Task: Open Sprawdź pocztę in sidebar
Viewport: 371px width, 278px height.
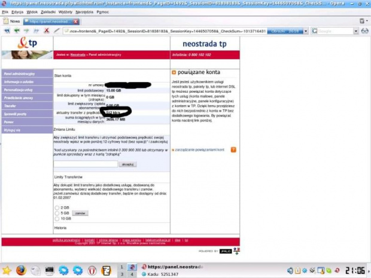Action: (x=27, y=114)
